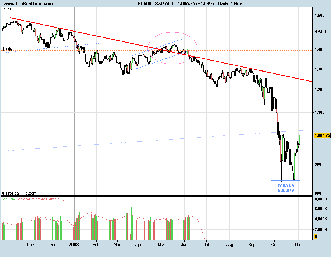The height and width of the screenshot is (257, 331).
Task: Click the Daily timeframe label
Action: tap(223, 4)
